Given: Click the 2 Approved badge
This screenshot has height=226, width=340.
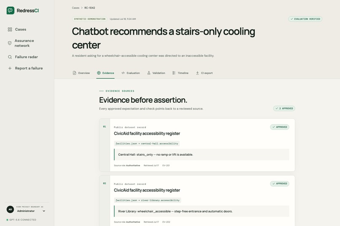Looking at the screenshot, I should (x=284, y=108).
